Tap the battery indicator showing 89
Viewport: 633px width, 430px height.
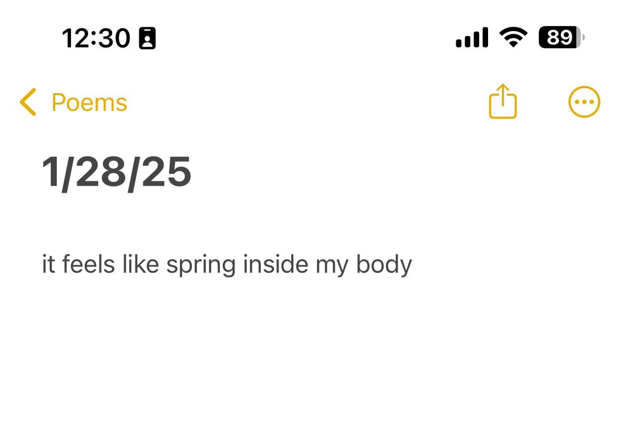coord(560,37)
